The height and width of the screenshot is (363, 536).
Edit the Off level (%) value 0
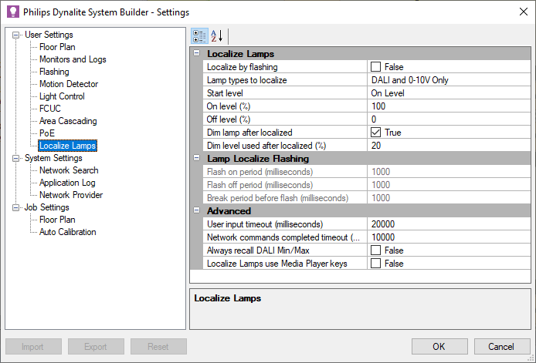(x=449, y=119)
